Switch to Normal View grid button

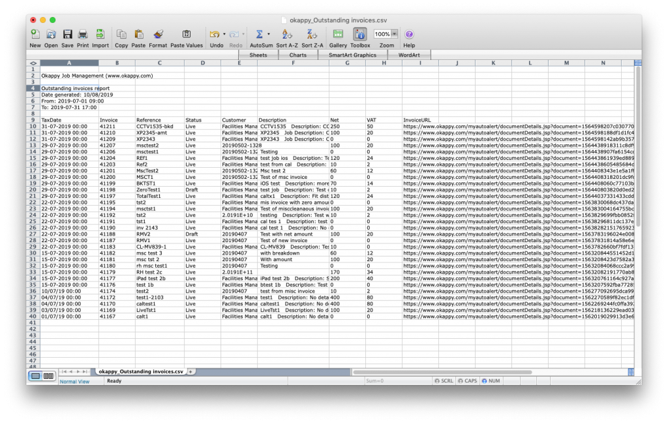tap(36, 376)
